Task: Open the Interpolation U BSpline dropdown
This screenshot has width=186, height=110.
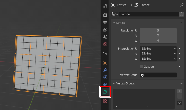Action: click(x=158, y=48)
